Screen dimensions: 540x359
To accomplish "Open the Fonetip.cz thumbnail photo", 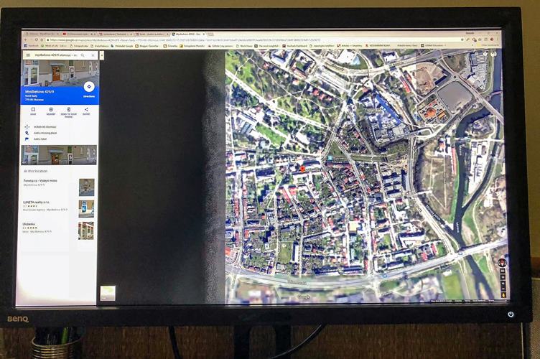I will [86, 187].
